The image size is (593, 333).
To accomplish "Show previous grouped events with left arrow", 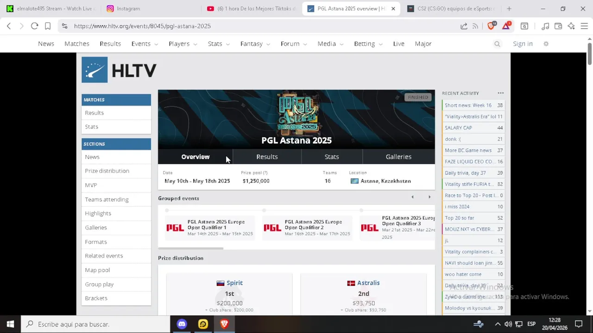I will [x=412, y=197].
